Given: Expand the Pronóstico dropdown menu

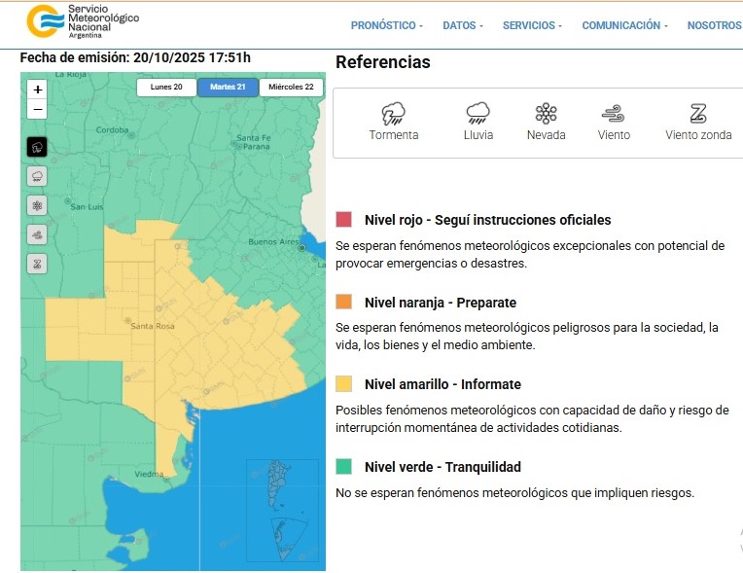Looking at the screenshot, I should [386, 25].
